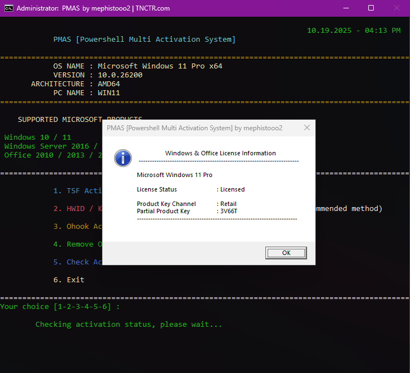The width and height of the screenshot is (410, 373).
Task: Click the dialog title bar text
Action: click(x=195, y=128)
